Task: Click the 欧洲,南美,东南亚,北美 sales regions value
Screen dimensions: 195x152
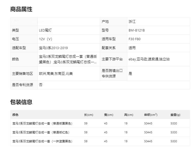Action: click(x=56, y=74)
